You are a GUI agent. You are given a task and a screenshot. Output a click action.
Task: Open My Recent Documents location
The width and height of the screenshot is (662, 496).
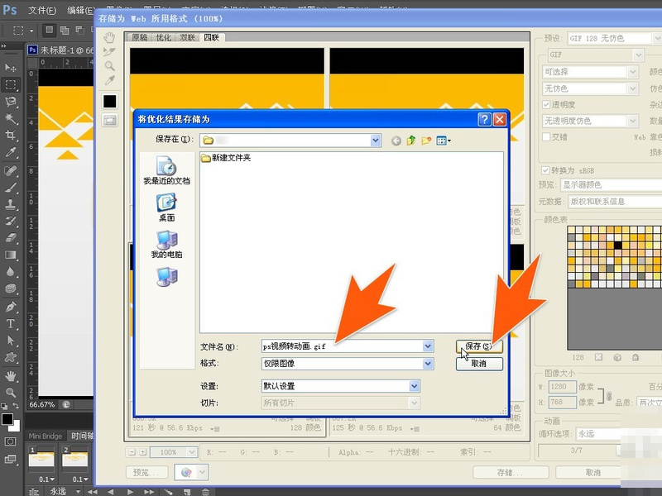tap(166, 170)
